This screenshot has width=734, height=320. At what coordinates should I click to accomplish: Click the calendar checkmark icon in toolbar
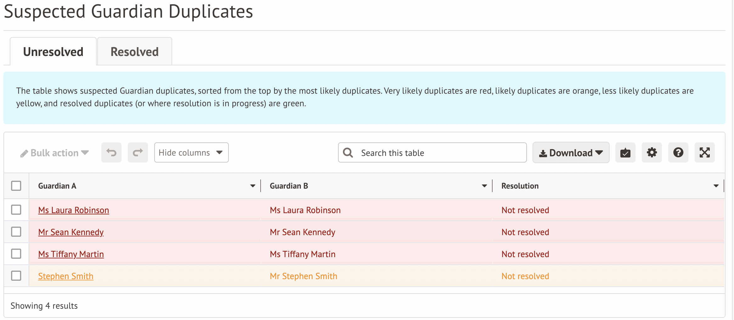[x=625, y=153]
